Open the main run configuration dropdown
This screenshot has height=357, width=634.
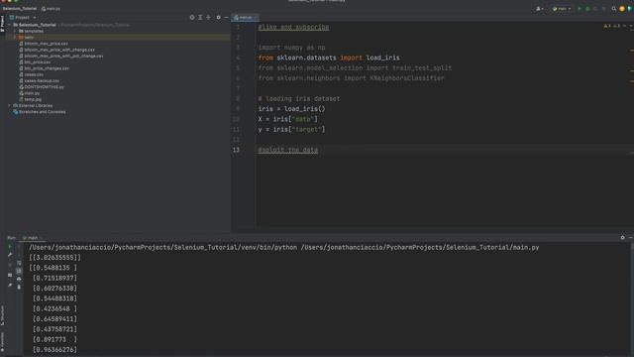pyautogui.click(x=562, y=9)
